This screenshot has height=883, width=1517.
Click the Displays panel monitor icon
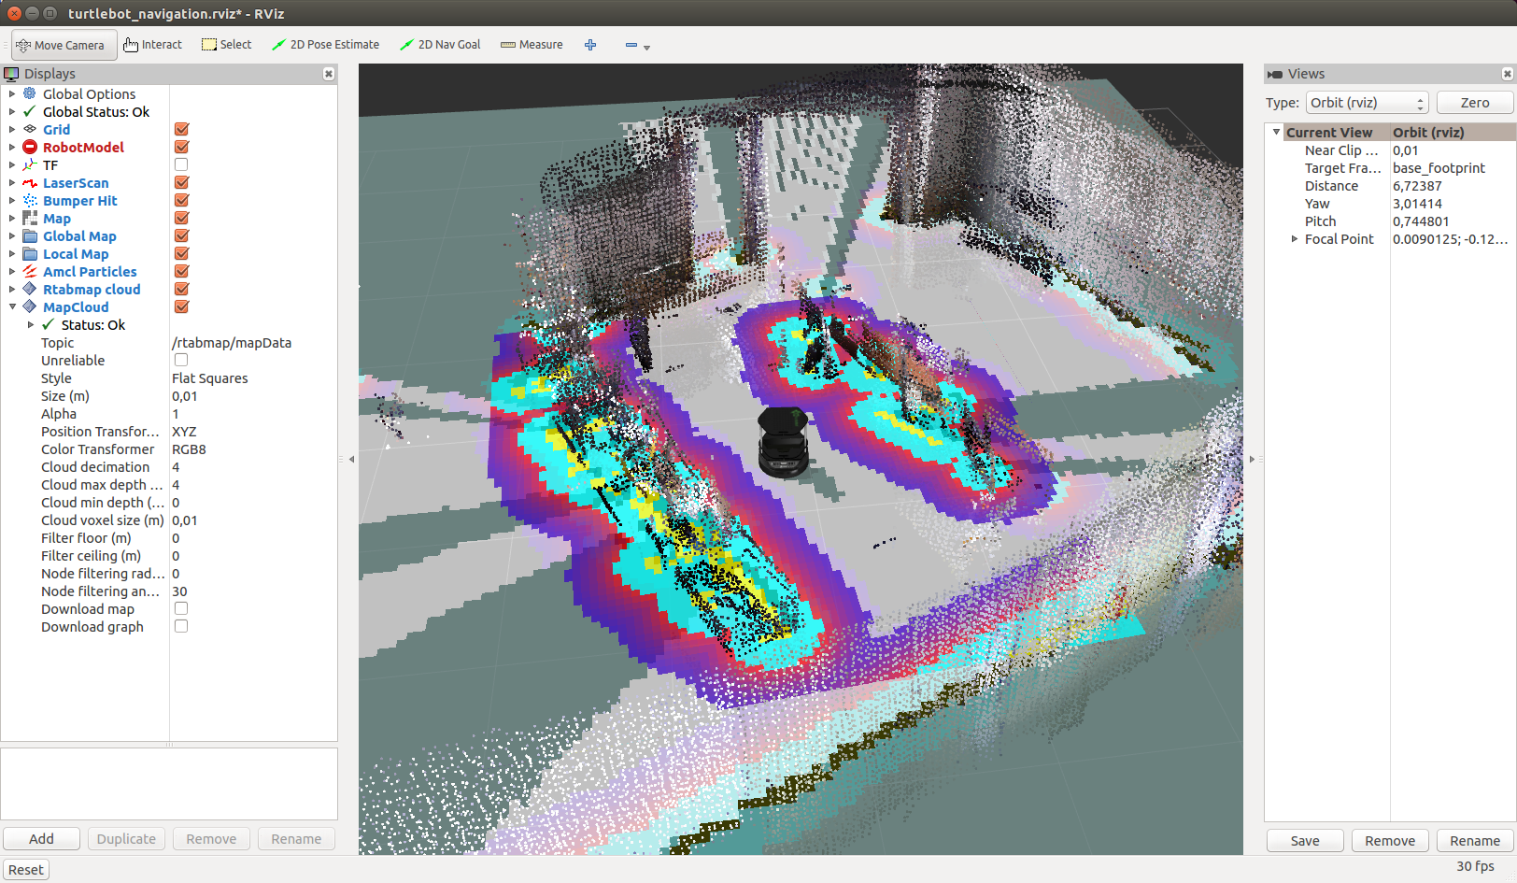coord(11,74)
